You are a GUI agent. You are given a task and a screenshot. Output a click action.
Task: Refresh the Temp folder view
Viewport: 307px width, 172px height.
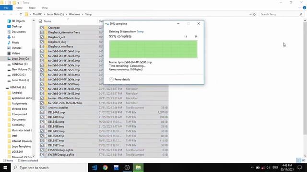coord(254,14)
